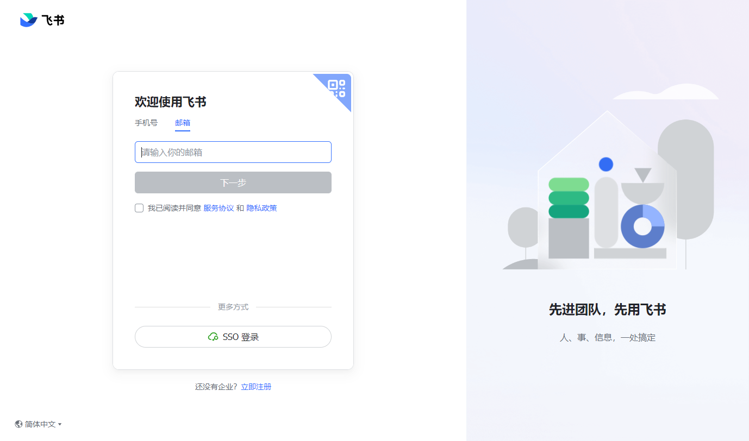Check the agreement checkbox
The image size is (749, 441).
pos(139,208)
